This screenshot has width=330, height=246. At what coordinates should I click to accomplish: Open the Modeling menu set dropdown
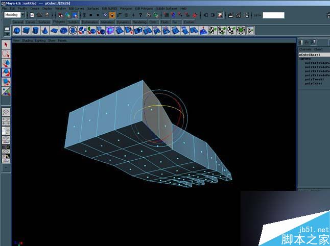[22, 15]
